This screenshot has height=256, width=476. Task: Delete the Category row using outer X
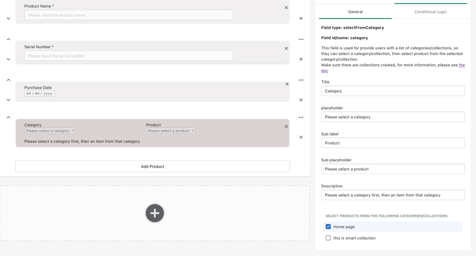click(301, 138)
